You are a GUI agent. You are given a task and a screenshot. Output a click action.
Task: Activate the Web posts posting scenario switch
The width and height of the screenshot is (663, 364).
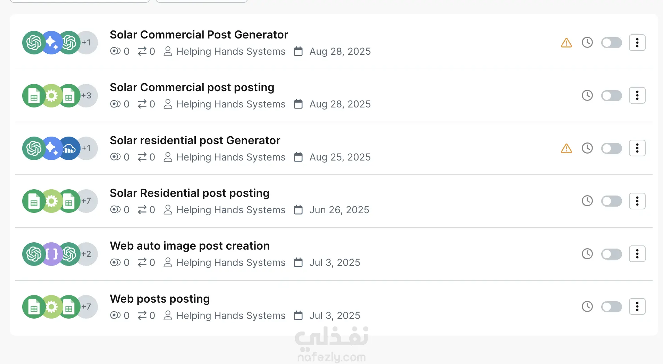click(611, 306)
